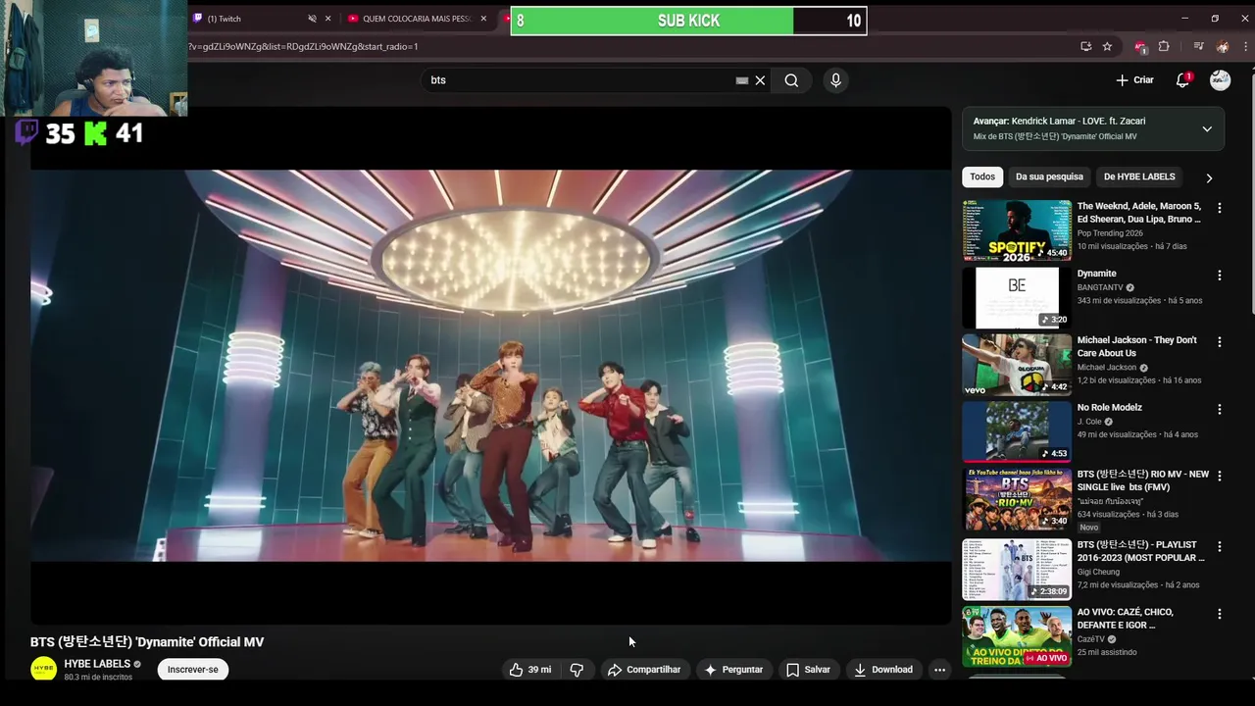Open the browser extensions puzzle icon

[x=1164, y=46]
